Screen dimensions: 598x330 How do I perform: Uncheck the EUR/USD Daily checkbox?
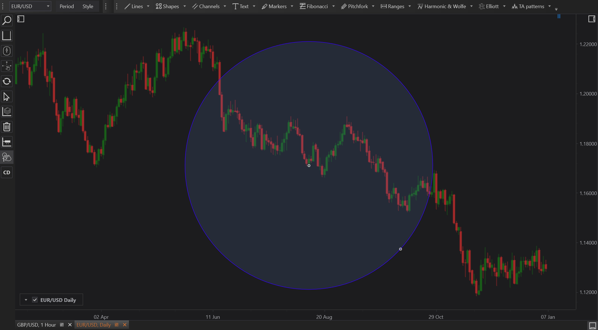[35, 300]
